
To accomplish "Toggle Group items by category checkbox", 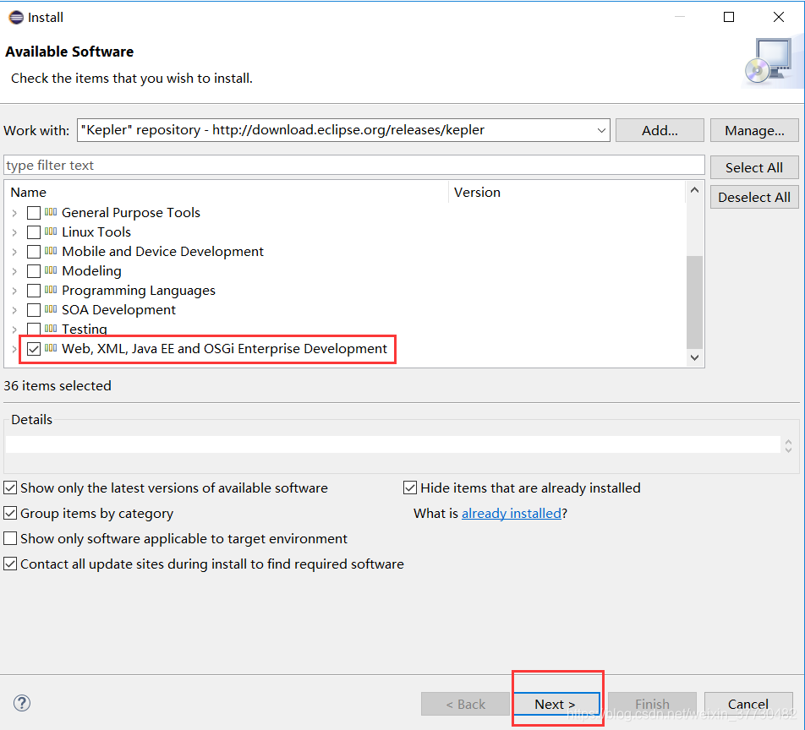I will click(x=10, y=513).
